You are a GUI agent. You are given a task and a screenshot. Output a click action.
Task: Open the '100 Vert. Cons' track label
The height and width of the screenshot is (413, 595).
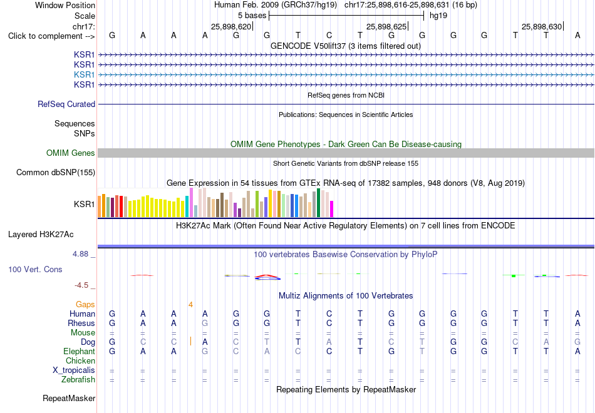click(35, 269)
